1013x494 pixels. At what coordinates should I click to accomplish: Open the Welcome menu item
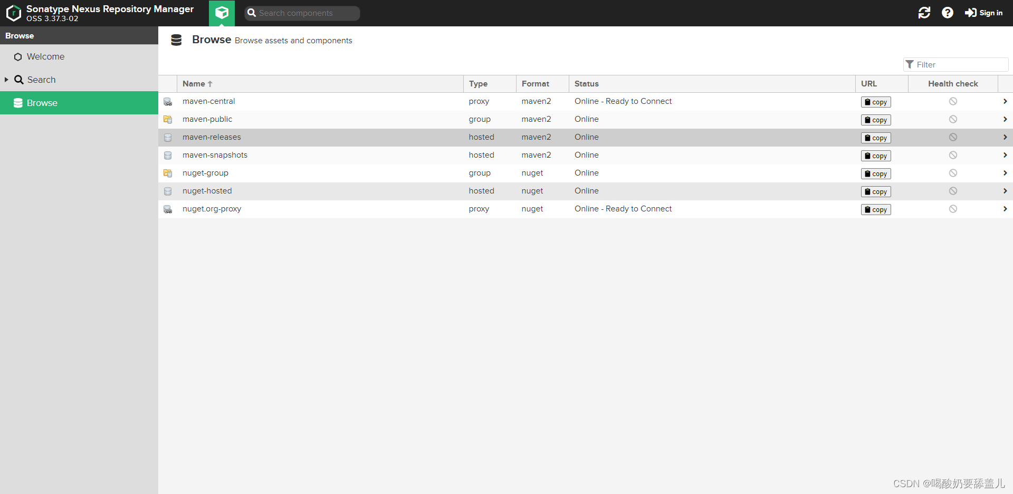79,56
